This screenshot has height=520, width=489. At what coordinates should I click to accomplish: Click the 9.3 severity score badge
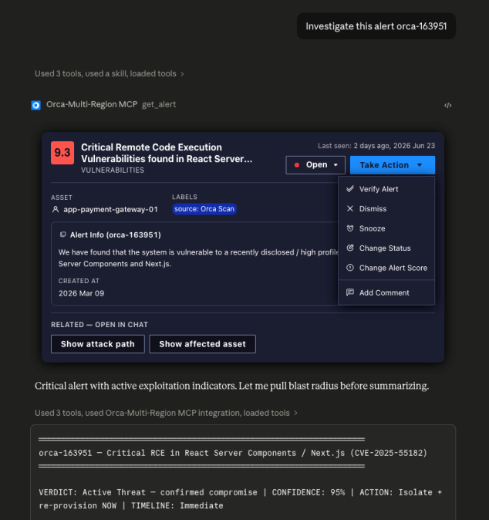click(62, 153)
